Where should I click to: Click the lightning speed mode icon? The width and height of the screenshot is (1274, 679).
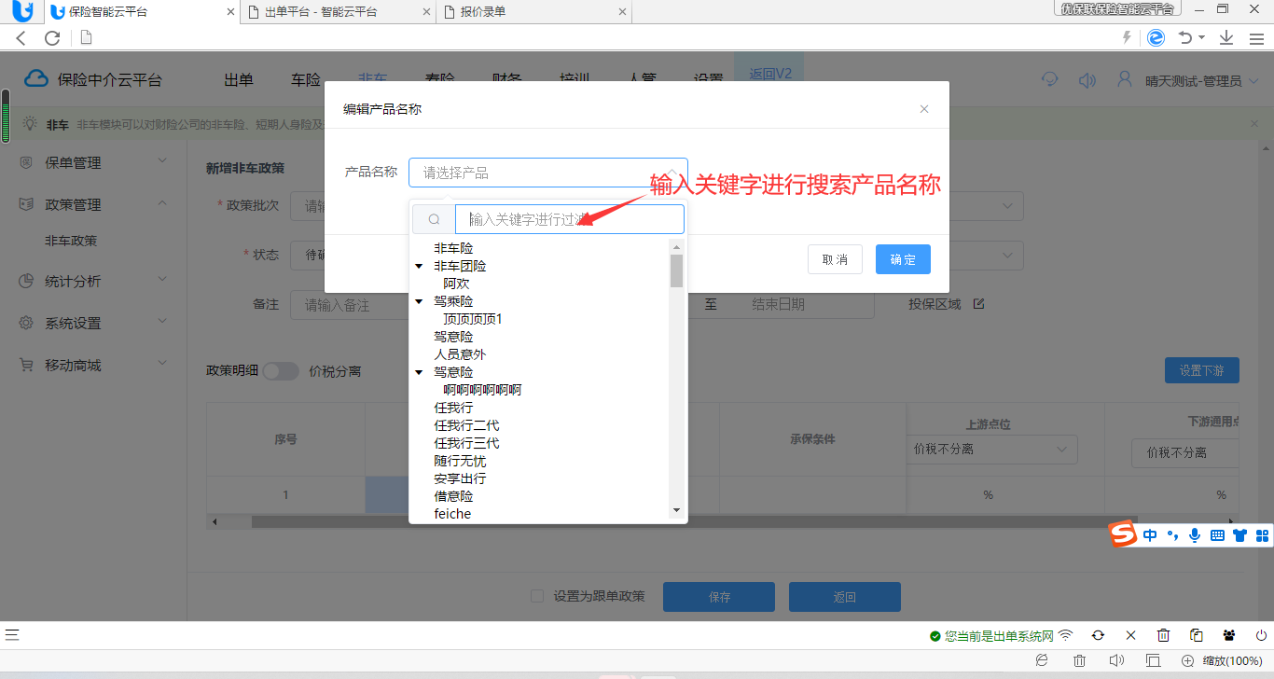point(1127,37)
